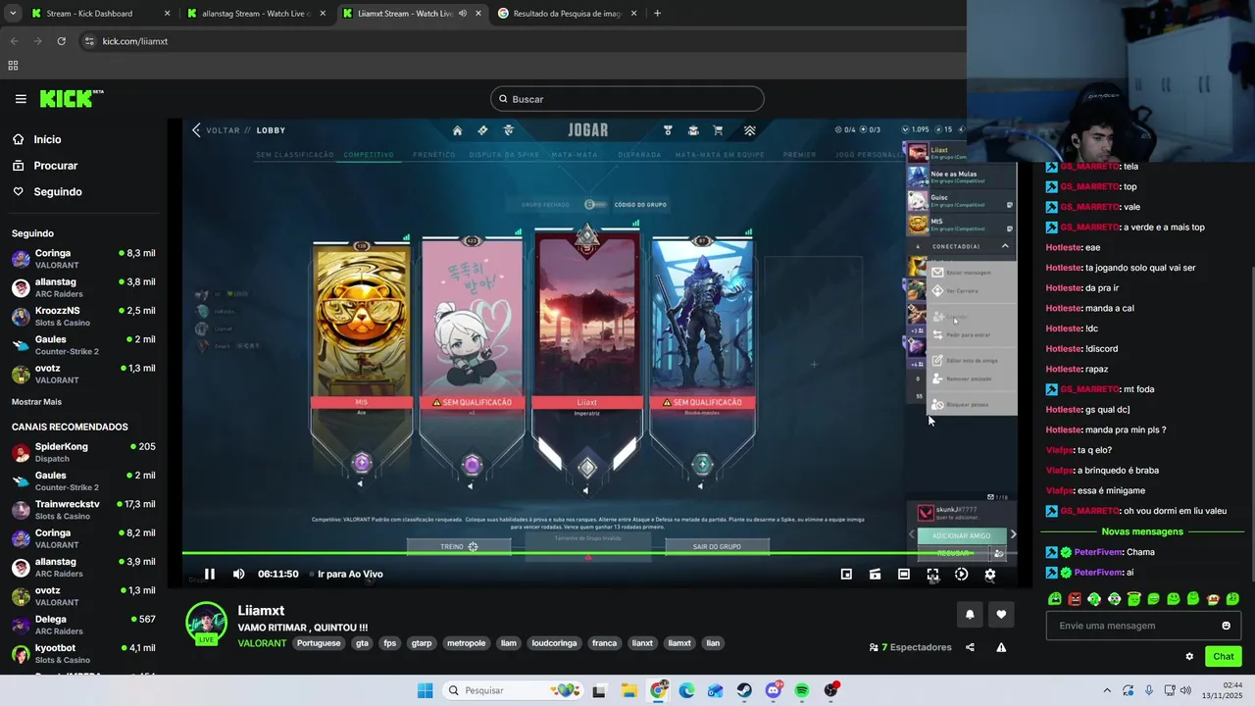Seek on the green video progress bar
Viewport: 1255px width, 706px height.
[598, 554]
